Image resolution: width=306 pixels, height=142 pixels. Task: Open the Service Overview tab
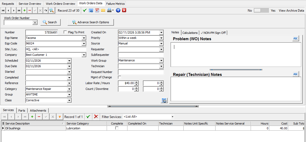click(x=30, y=4)
